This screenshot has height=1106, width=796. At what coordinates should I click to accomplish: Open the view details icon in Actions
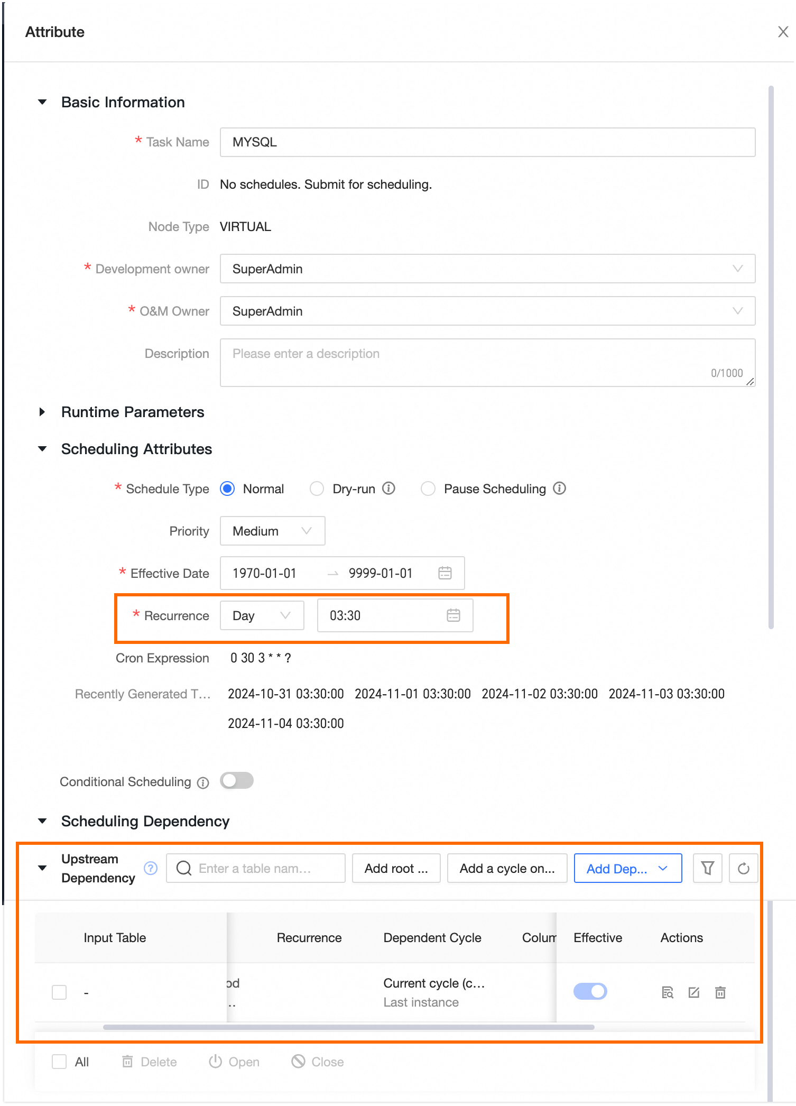[x=668, y=992]
